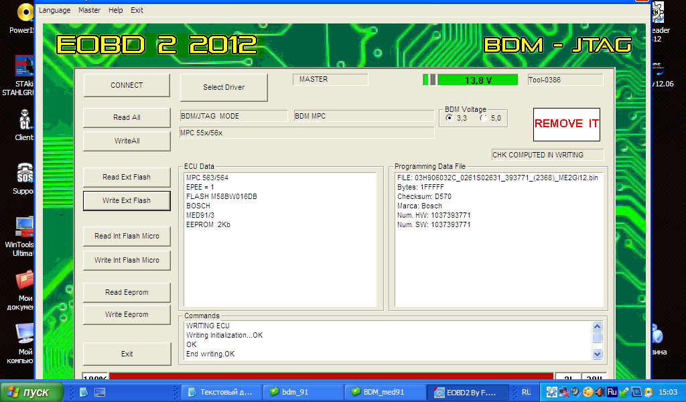Select the 3,3 BDM voltage option
Screen dimensions: 686x402
tap(450, 118)
